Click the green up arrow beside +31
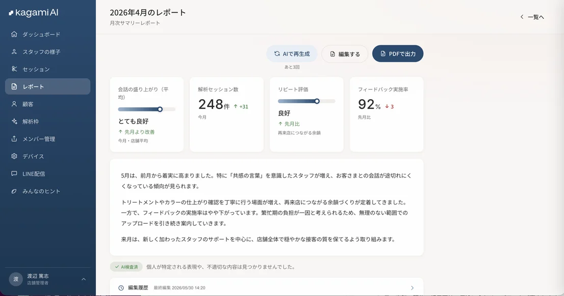This screenshot has height=296, width=564. (x=236, y=107)
